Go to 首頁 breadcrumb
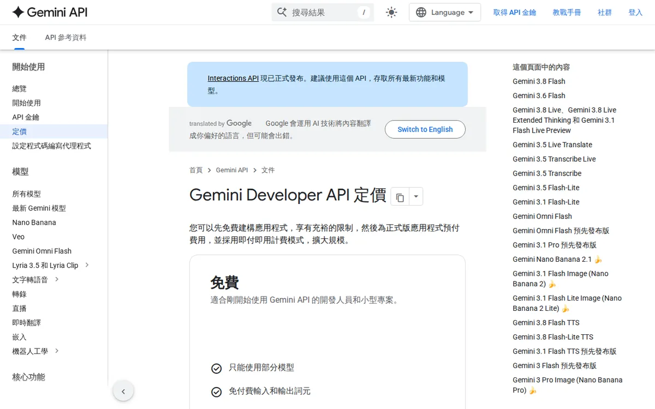655x409 pixels. (196, 170)
